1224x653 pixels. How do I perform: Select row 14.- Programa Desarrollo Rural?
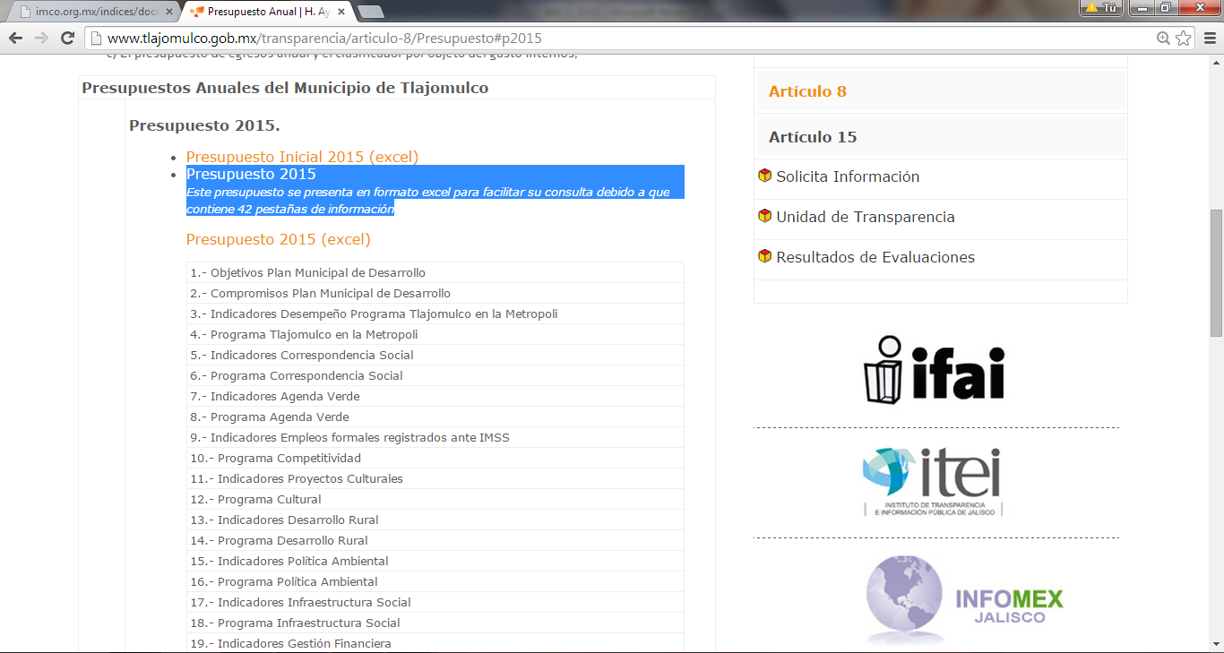tap(435, 540)
